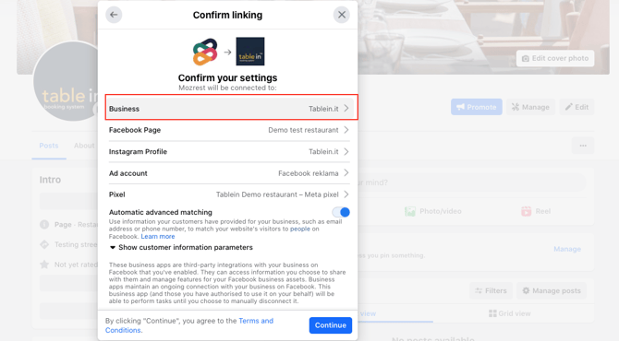619x341 pixels.
Task: Open the Manage page tools button
Action: 530,107
